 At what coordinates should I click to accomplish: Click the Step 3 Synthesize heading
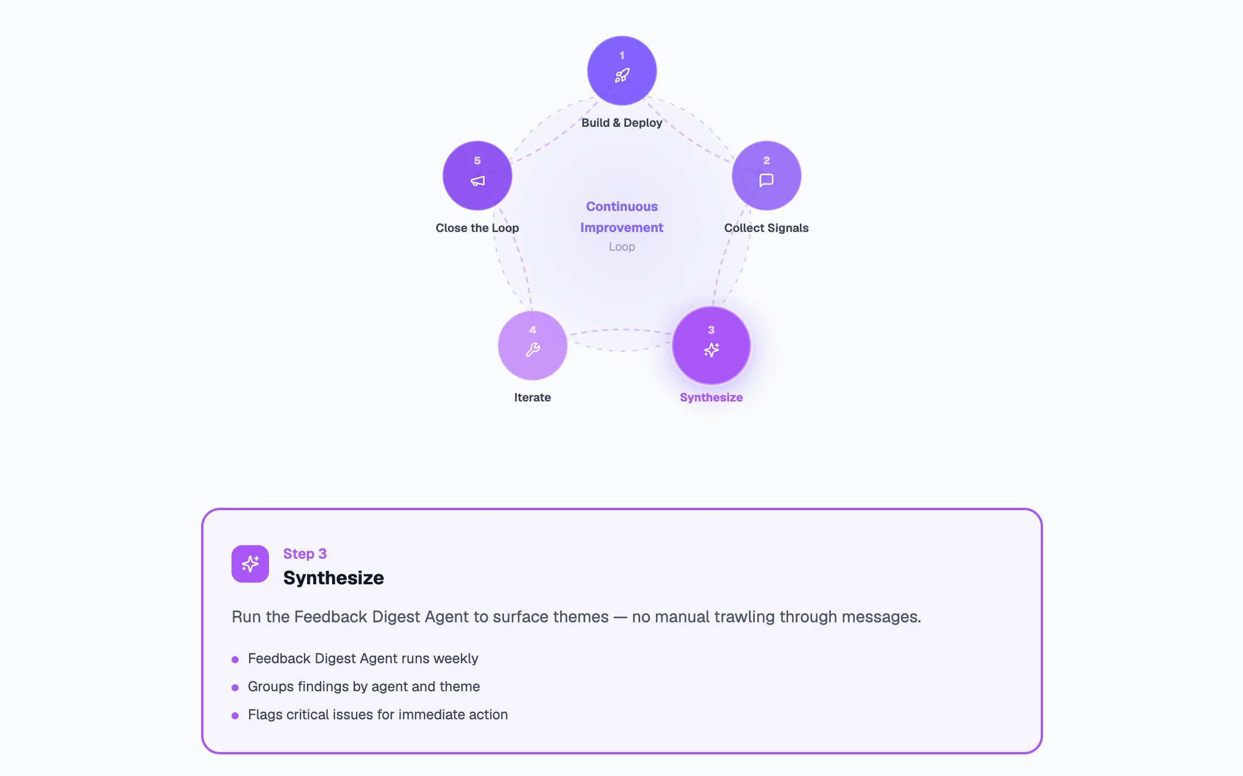click(334, 578)
